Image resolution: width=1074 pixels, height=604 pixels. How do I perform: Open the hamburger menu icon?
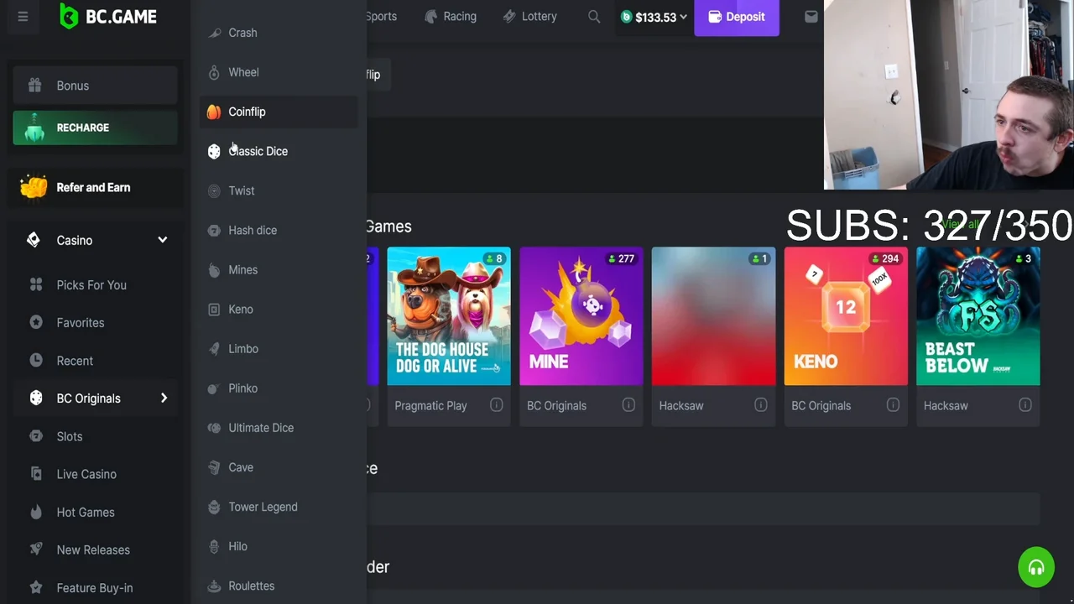23,17
